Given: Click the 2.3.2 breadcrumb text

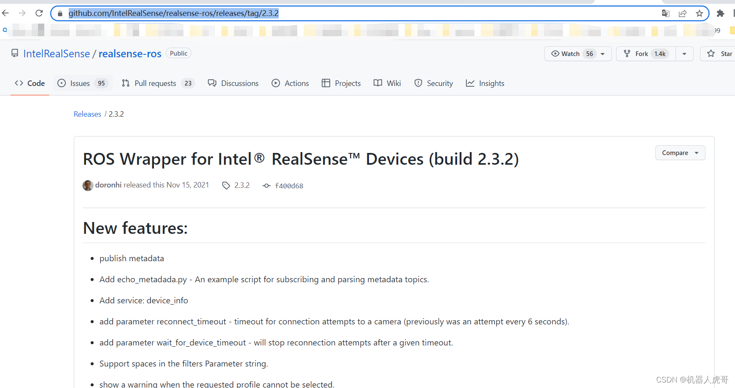Looking at the screenshot, I should 116,114.
